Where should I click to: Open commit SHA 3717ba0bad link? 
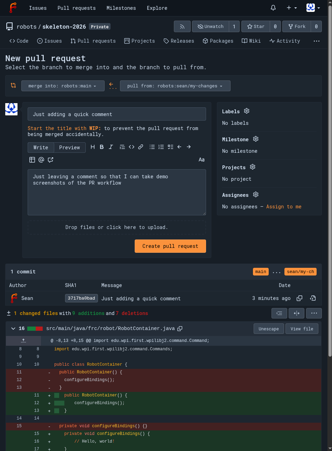point(82,298)
